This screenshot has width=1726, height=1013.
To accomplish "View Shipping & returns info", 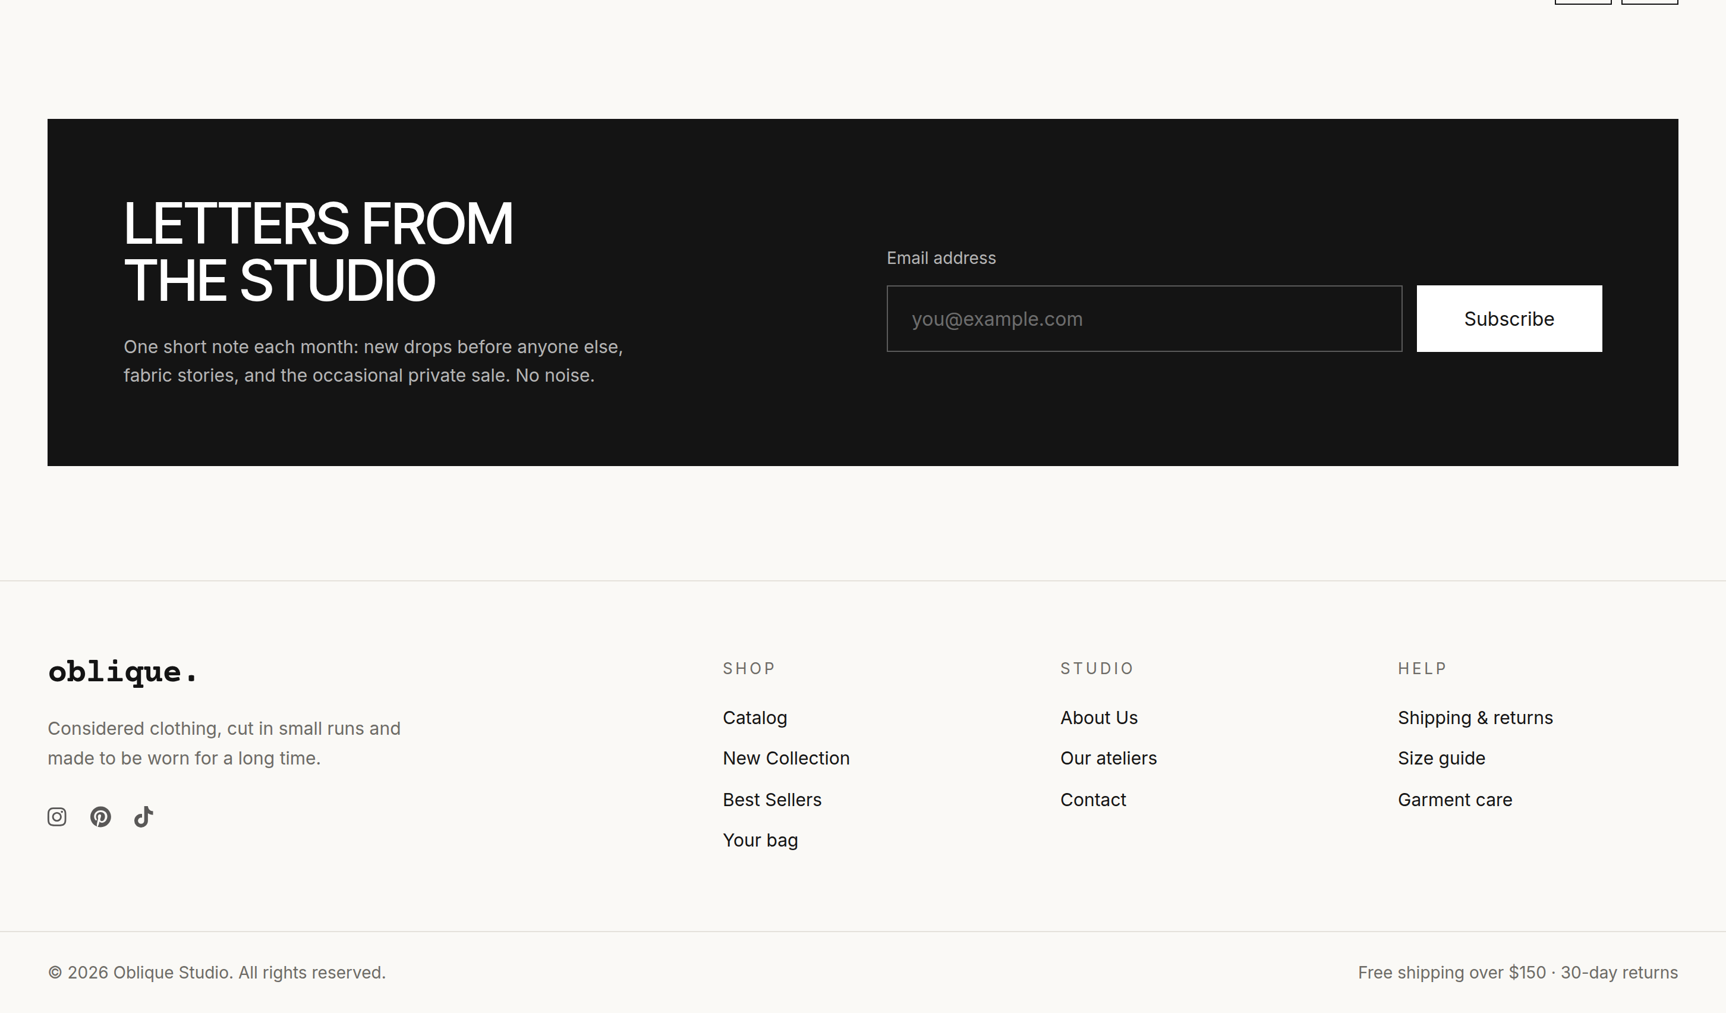I will [x=1475, y=718].
